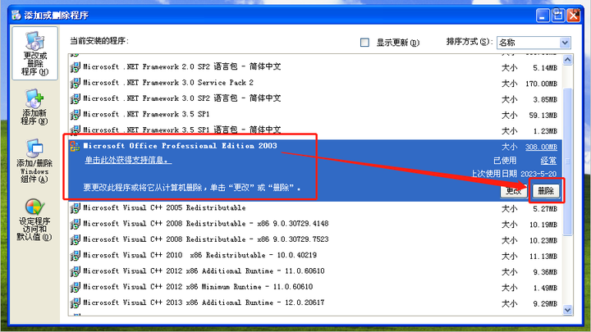Click Microsoft Office Professional 2003 icon
The width and height of the screenshot is (591, 332).
click(x=75, y=146)
